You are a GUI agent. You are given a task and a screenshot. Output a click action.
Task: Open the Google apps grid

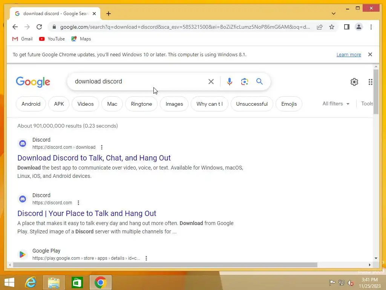370,82
